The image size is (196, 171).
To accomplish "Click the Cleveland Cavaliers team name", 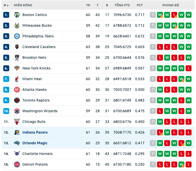I will point(39,47).
